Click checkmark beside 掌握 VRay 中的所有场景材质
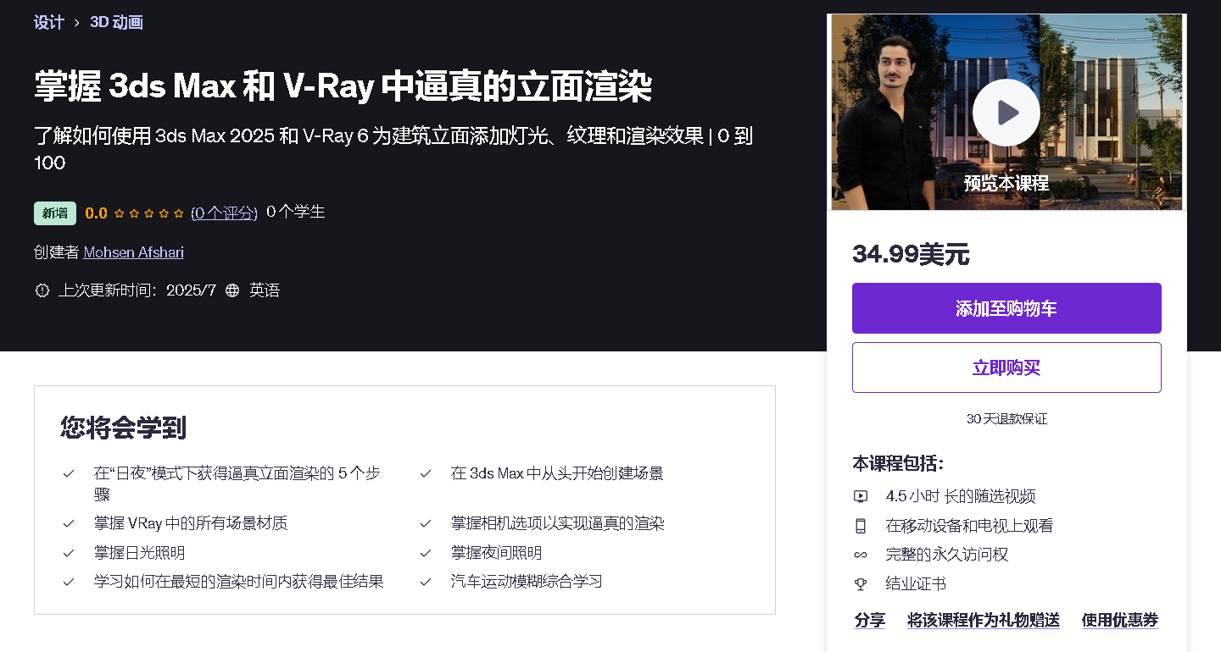The image size is (1221, 652). click(69, 523)
